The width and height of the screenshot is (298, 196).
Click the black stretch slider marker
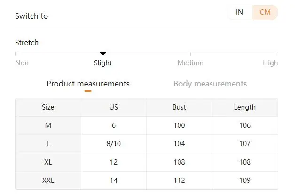pyautogui.click(x=103, y=53)
